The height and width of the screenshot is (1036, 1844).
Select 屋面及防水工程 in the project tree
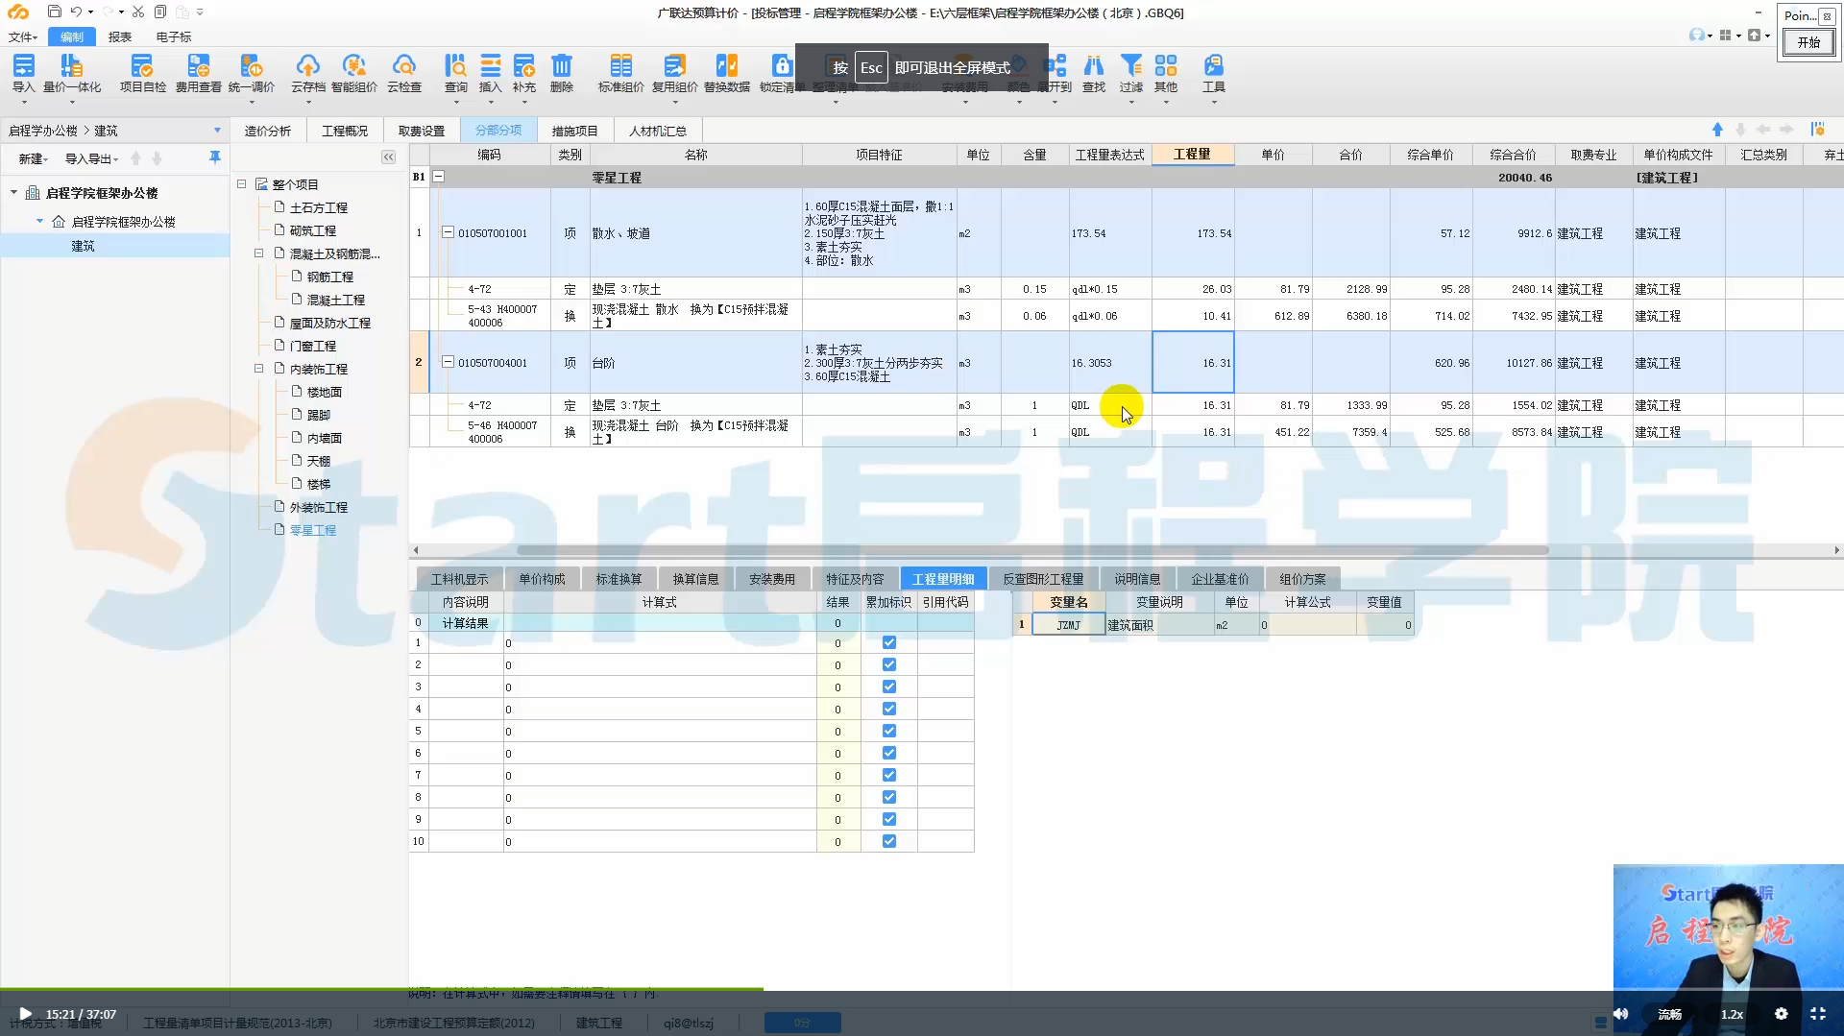(330, 323)
